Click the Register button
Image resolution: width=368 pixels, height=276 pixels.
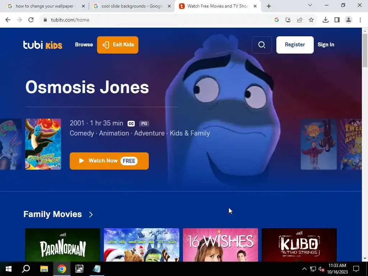tap(295, 45)
